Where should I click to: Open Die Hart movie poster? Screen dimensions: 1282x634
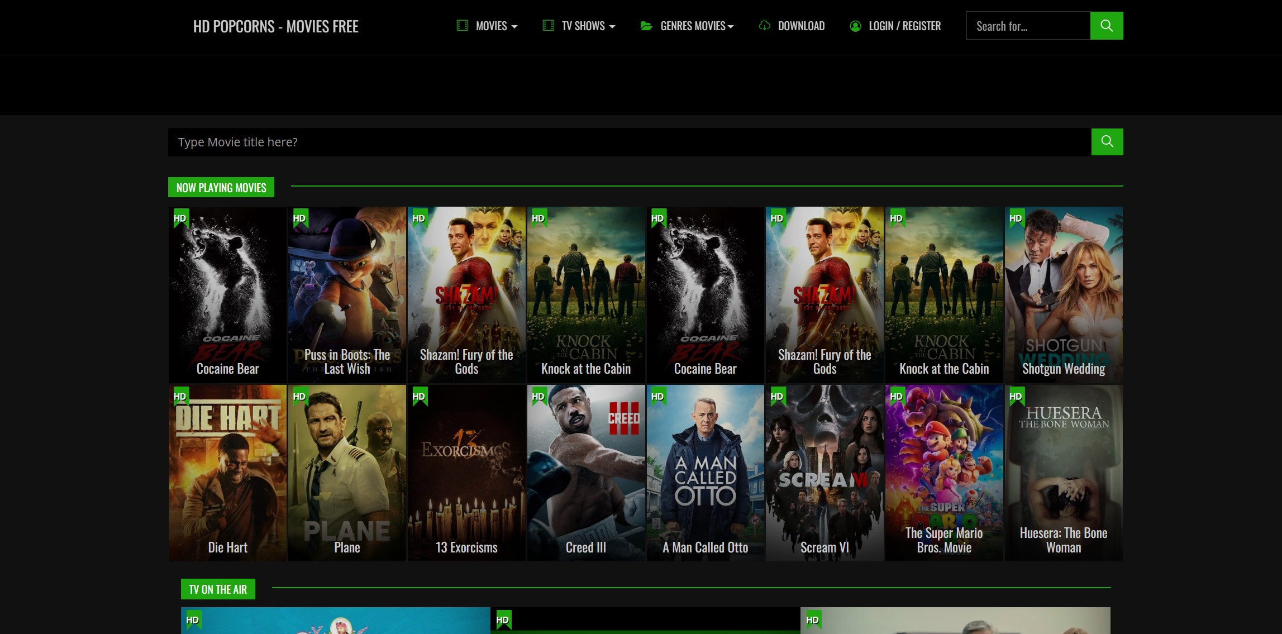(227, 473)
